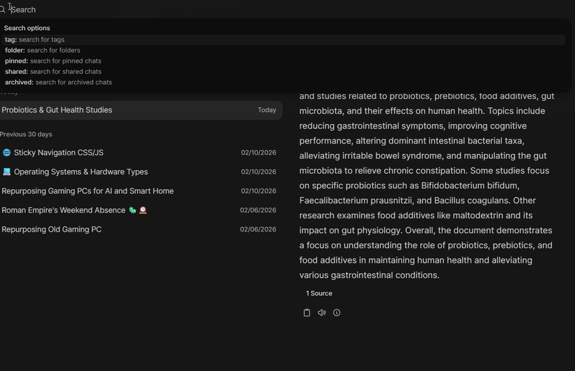This screenshot has width=575, height=371.
Task: Choose the tag: search option
Action: coord(284,40)
